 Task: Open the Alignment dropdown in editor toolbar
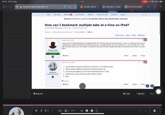tap(67, 111)
